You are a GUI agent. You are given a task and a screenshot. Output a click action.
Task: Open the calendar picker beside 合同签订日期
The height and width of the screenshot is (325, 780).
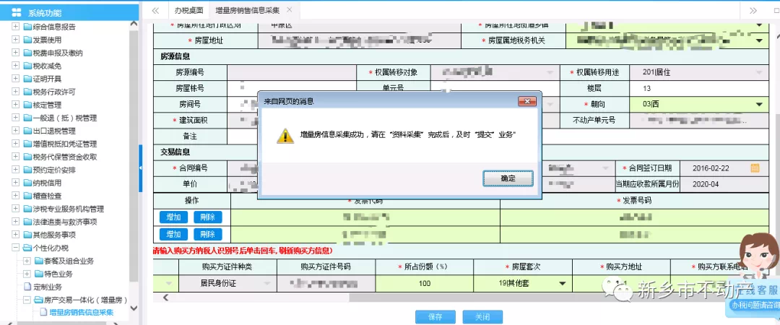pos(755,168)
